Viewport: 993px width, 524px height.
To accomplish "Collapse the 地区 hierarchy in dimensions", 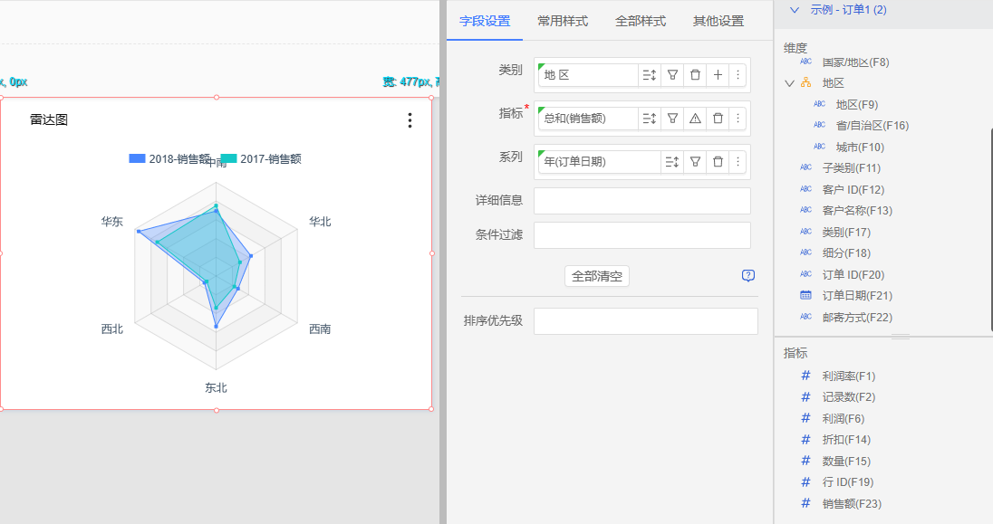I will tap(789, 83).
